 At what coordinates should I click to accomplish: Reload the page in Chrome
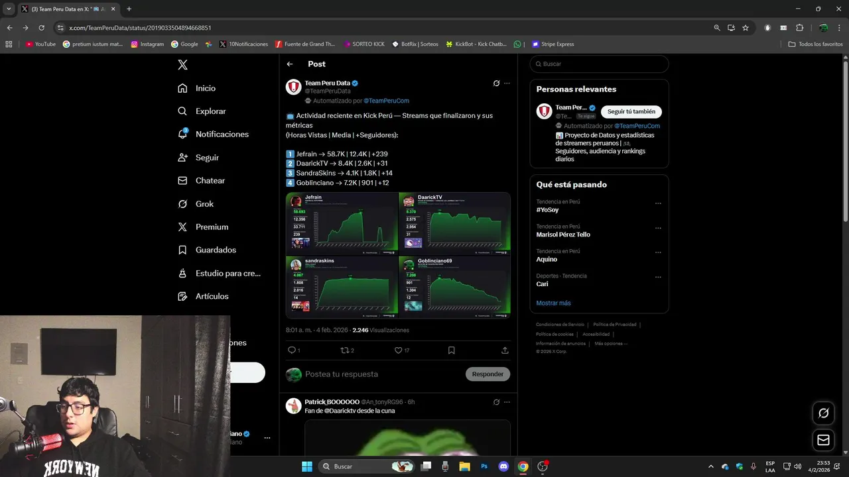41,28
